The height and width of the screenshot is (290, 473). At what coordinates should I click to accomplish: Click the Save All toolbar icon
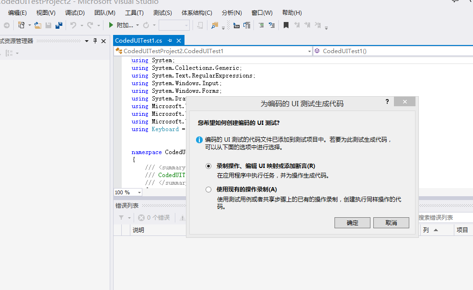[59, 25]
